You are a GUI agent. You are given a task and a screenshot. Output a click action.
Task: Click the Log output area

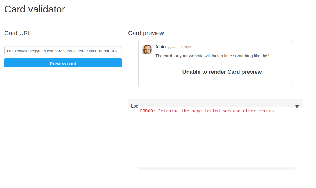217,137
